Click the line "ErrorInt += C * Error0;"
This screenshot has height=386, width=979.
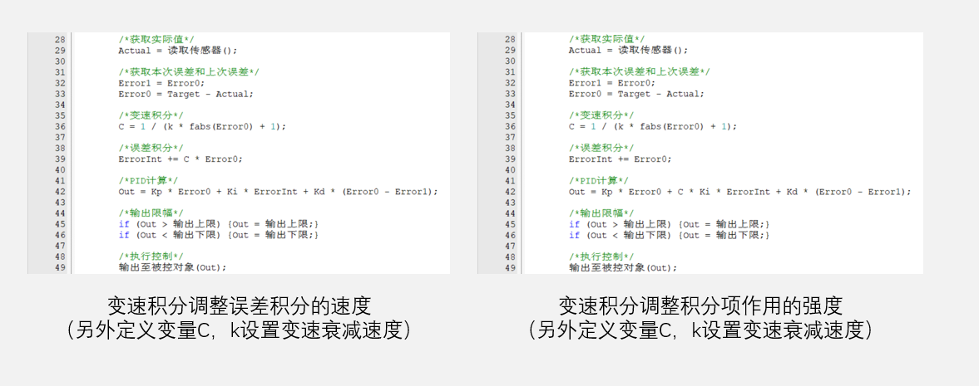click(x=180, y=159)
